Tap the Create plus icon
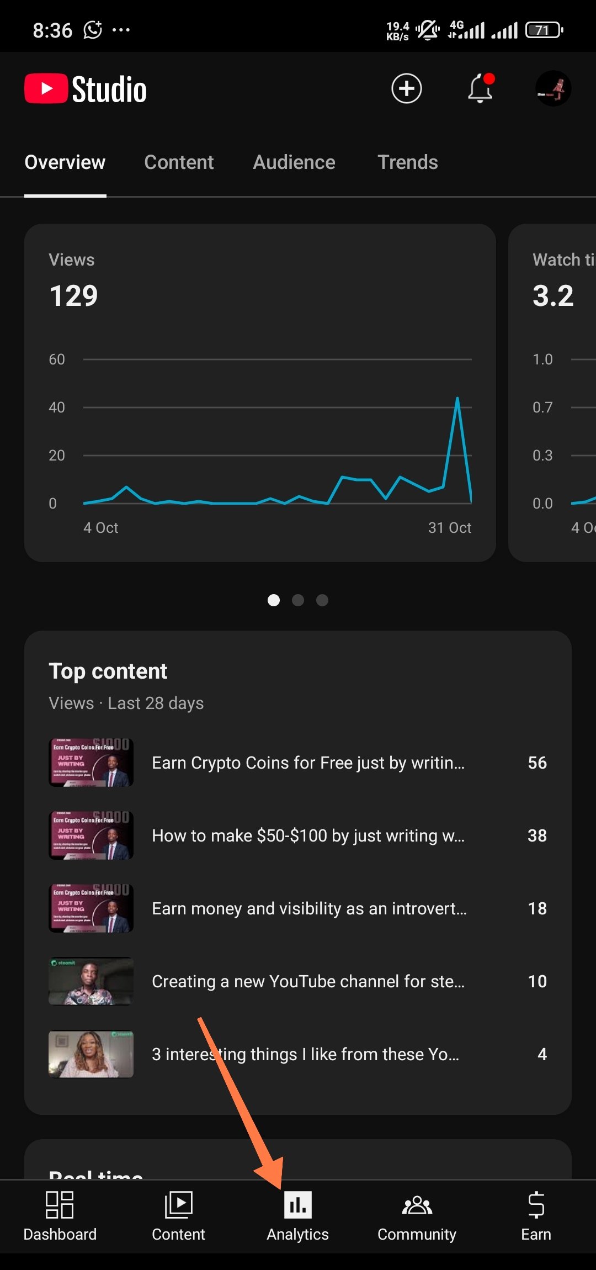Image resolution: width=596 pixels, height=1270 pixels. click(407, 88)
